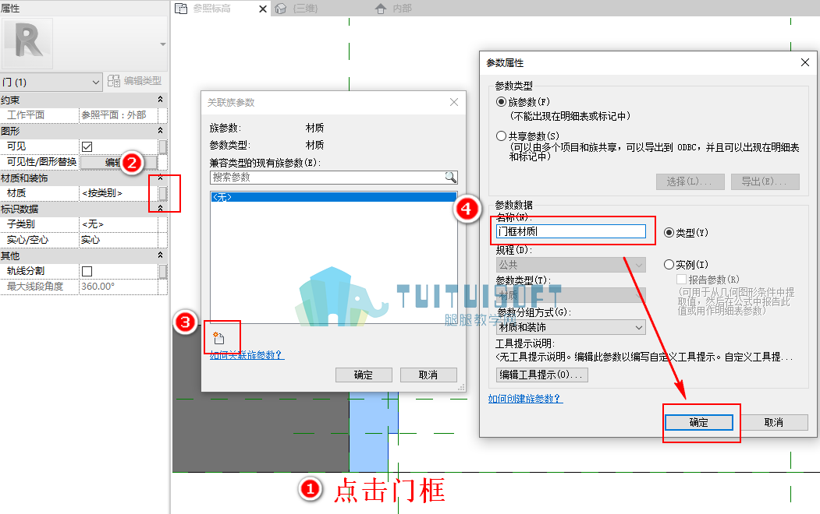The width and height of the screenshot is (820, 514).
Task: Choose the 实例(I) radio option
Action: [x=669, y=265]
